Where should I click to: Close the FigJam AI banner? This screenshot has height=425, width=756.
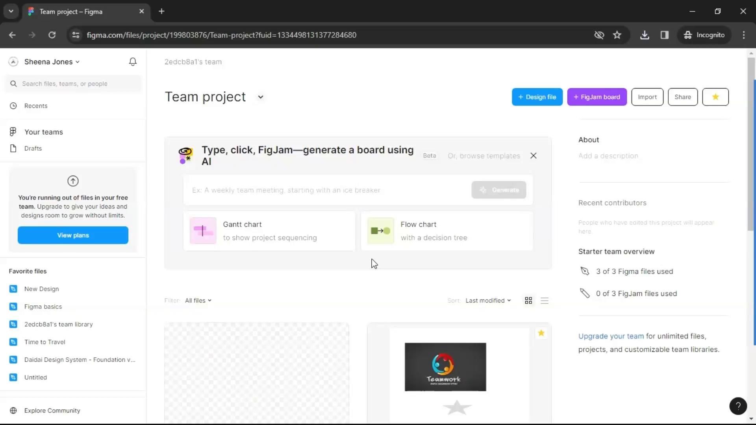pyautogui.click(x=533, y=156)
